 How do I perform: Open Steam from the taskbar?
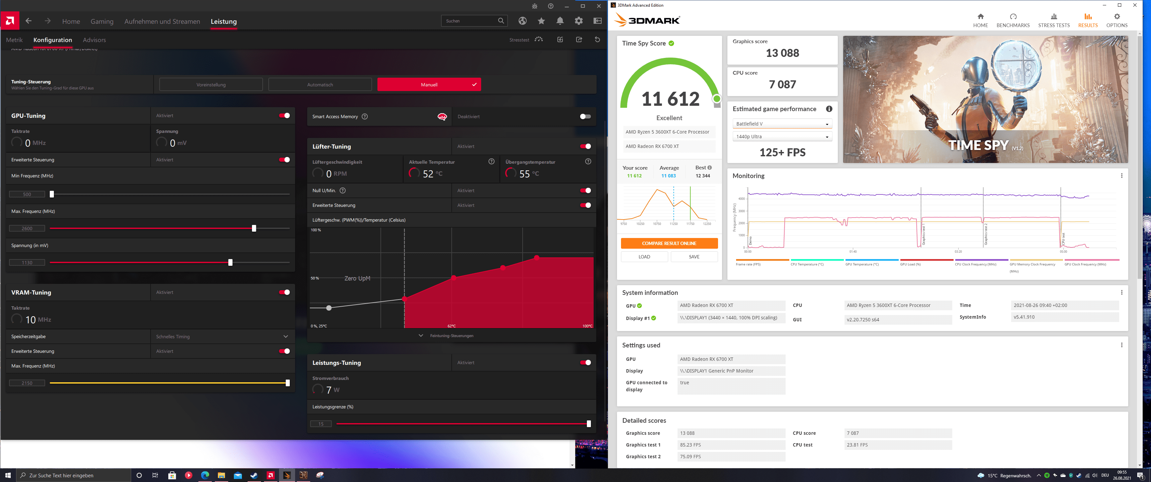click(254, 475)
